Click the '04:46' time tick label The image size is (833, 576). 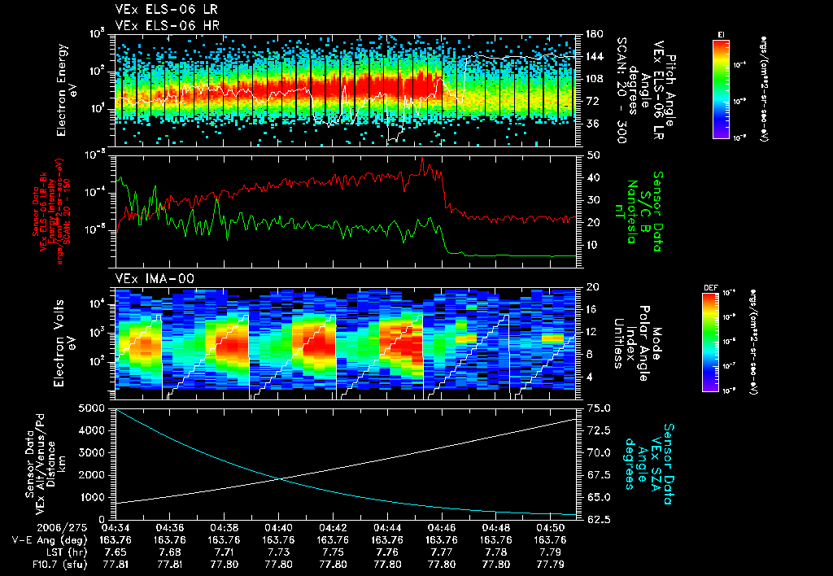click(x=442, y=528)
